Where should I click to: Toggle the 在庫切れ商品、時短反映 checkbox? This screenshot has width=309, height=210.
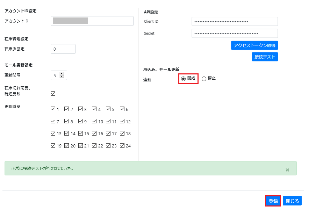point(53,93)
